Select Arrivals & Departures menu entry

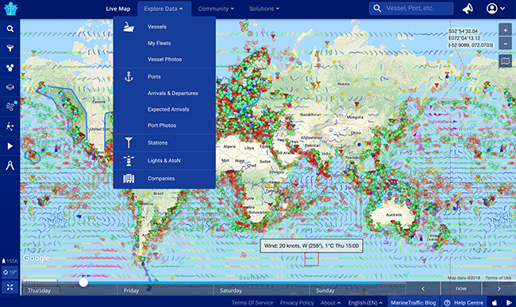[173, 94]
